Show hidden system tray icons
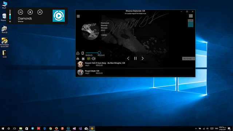The height and width of the screenshot is (131, 233). point(196,128)
